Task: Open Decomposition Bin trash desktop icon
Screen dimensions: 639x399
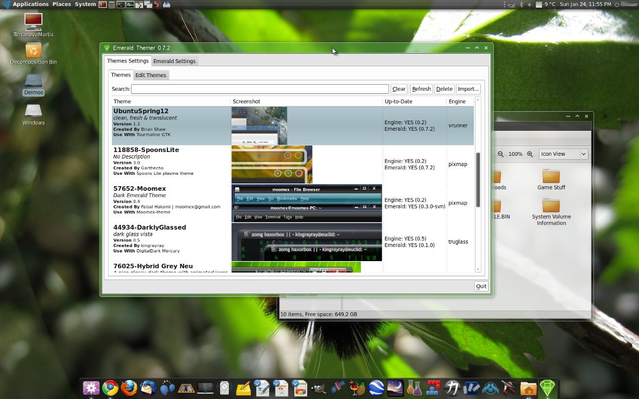Action: coord(34,54)
